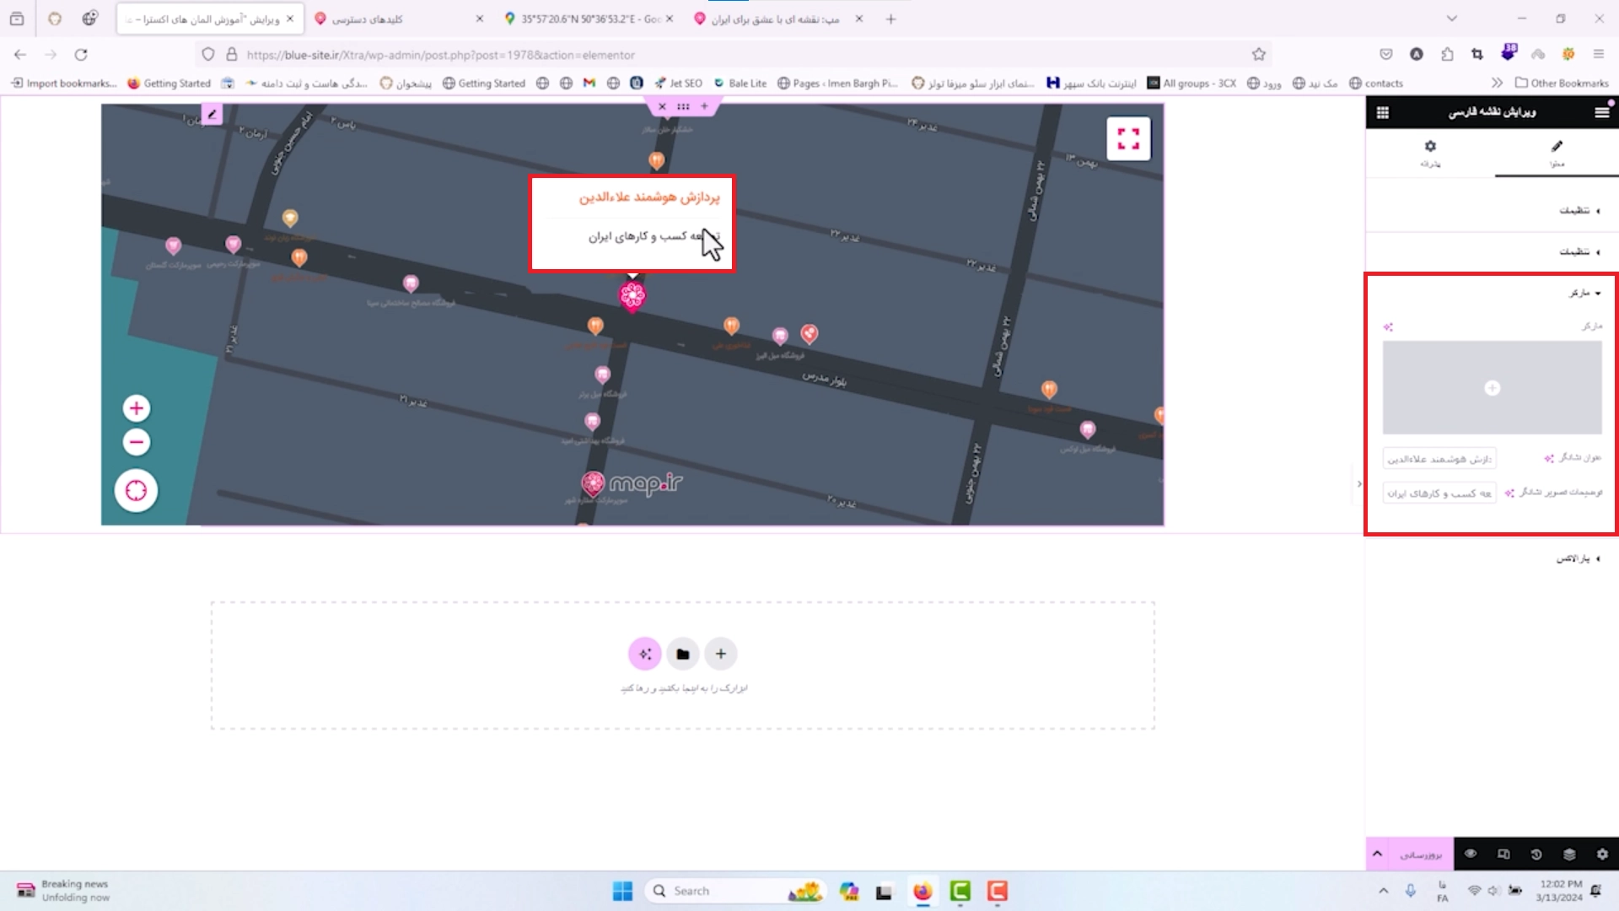Click the preview changes eye icon
The image size is (1619, 911).
[x=1471, y=854]
